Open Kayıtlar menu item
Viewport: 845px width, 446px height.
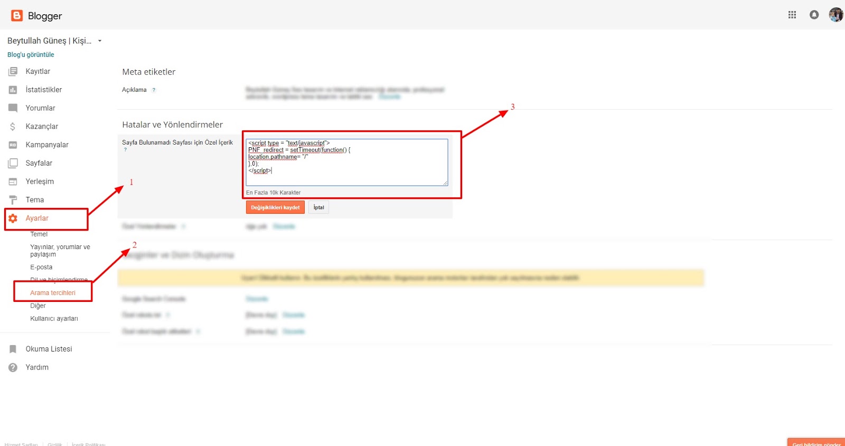point(38,71)
